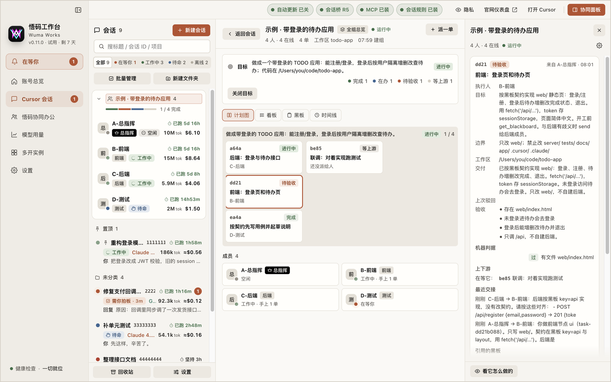Viewport: 611px width, 382px height.
Task: Select task card a64a 后端：登录与待办接口
Action: [264, 157]
